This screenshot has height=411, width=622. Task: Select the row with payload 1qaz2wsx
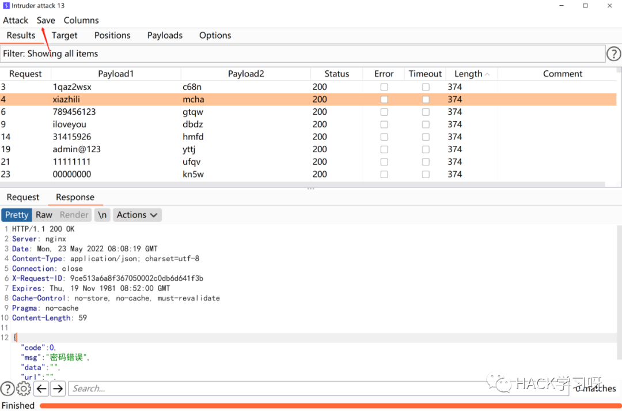tap(308, 87)
